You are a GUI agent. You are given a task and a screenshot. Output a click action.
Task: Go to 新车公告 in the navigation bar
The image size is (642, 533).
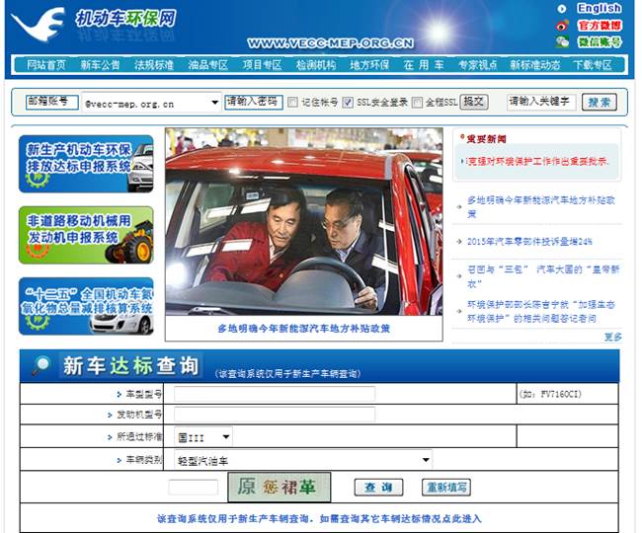pyautogui.click(x=100, y=65)
